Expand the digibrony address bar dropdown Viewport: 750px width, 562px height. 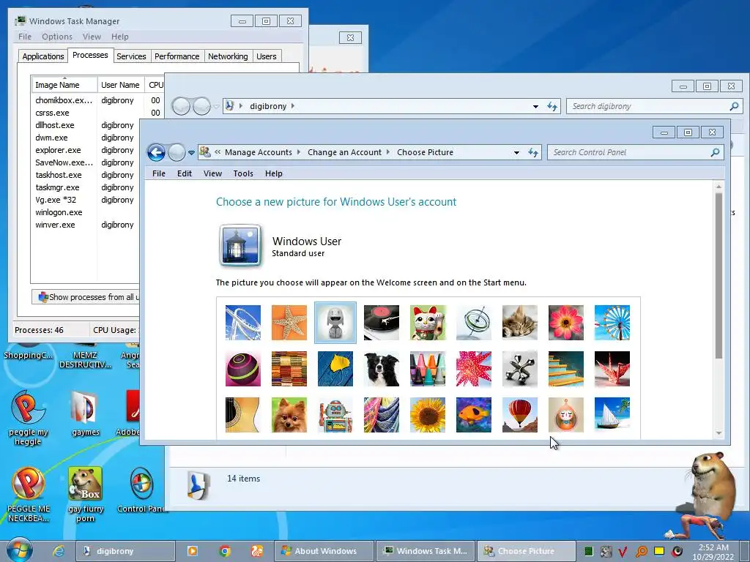(535, 107)
